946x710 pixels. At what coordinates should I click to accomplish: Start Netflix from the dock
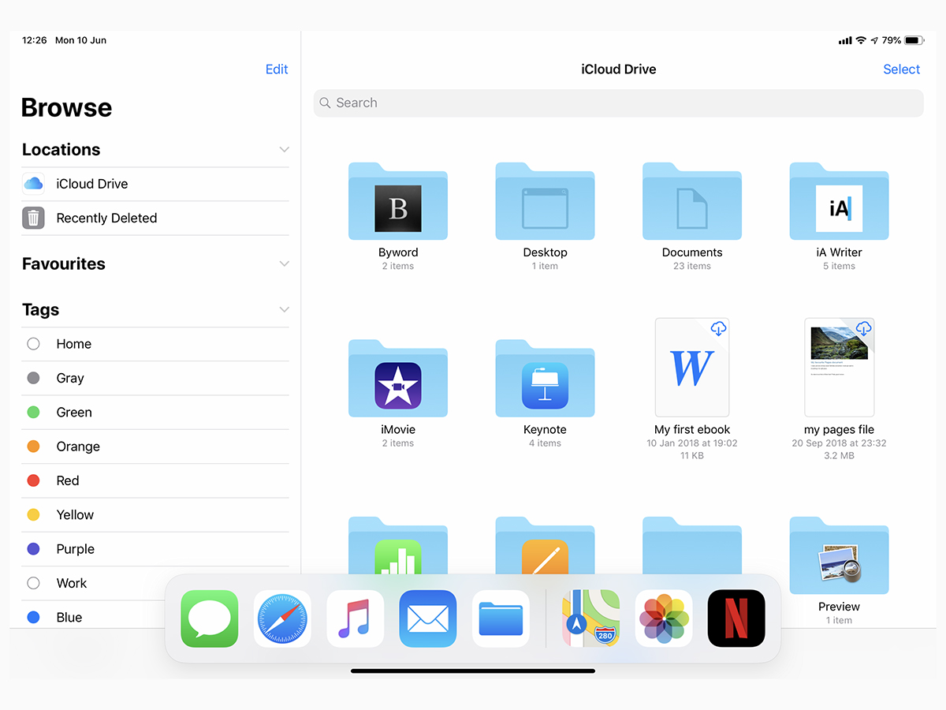point(736,618)
